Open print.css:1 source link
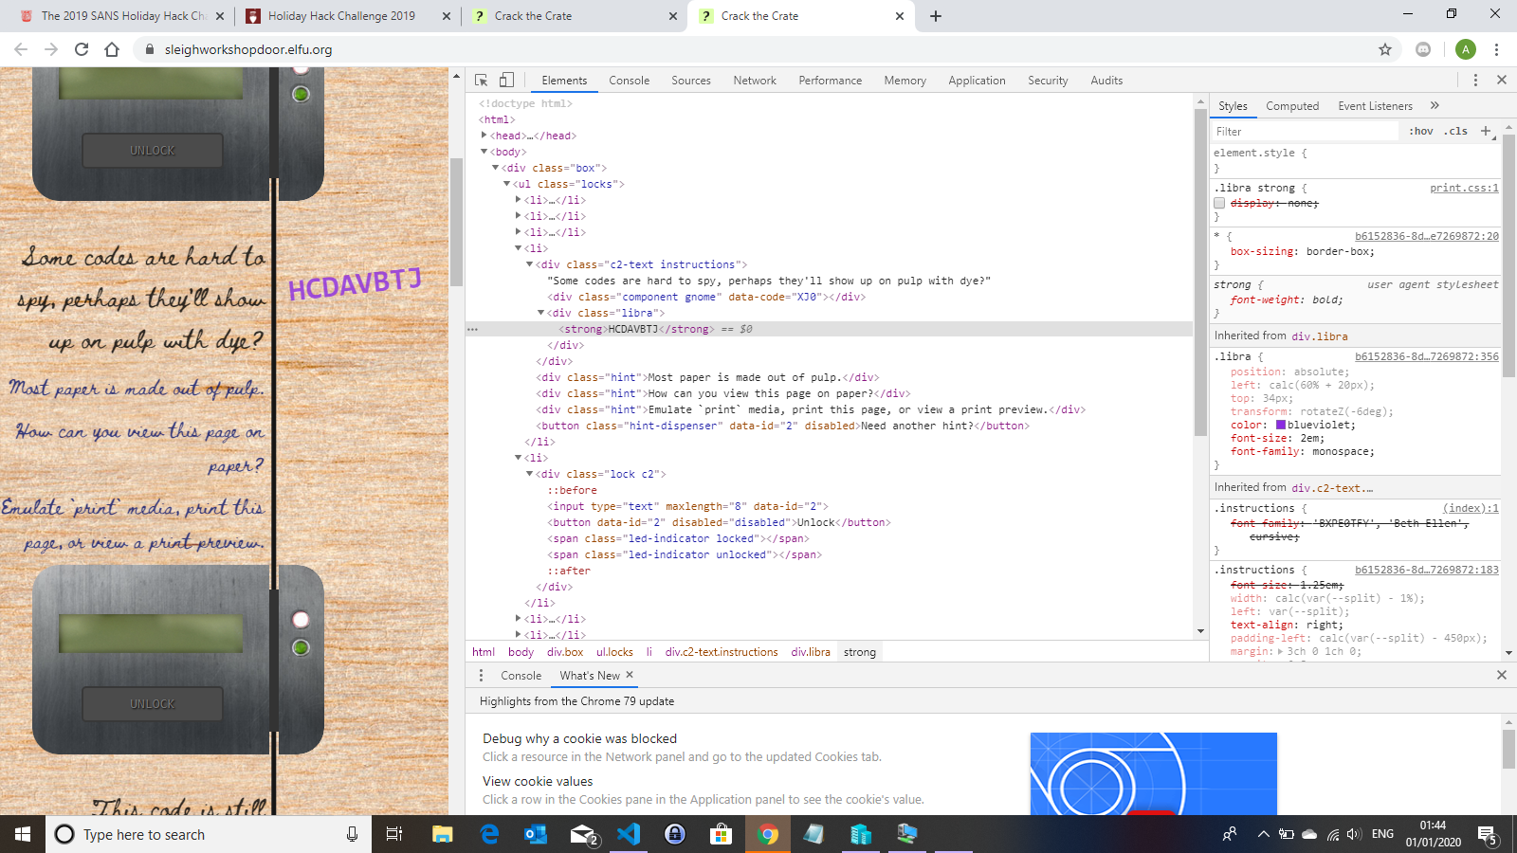Image resolution: width=1517 pixels, height=853 pixels. [1464, 188]
